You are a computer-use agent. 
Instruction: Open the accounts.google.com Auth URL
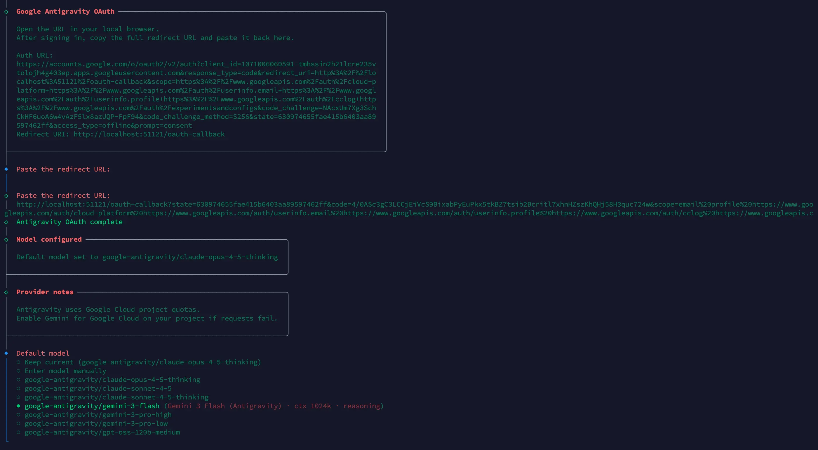tap(196, 95)
